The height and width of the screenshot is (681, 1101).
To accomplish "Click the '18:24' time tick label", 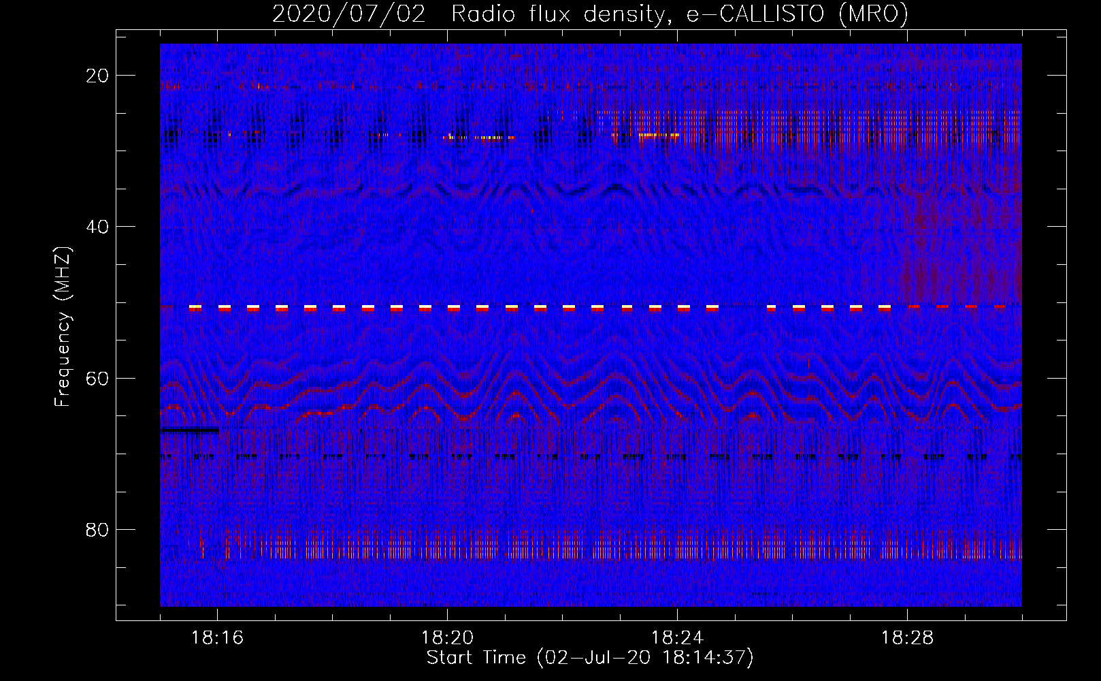I will [677, 638].
